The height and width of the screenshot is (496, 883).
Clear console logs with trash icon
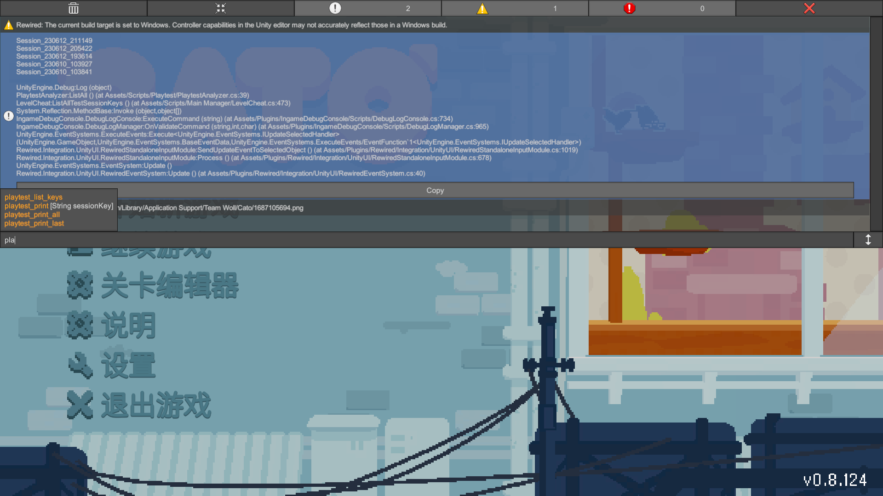(74, 8)
